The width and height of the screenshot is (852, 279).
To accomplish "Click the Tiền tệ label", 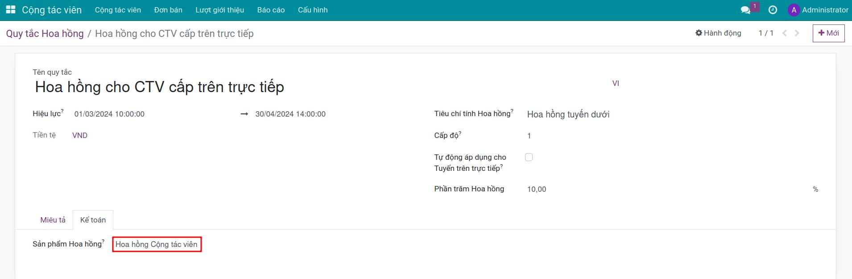I will point(44,135).
